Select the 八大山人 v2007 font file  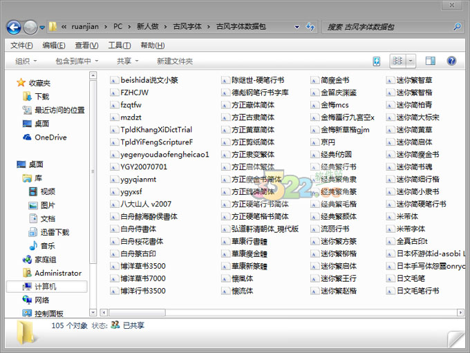(141, 204)
